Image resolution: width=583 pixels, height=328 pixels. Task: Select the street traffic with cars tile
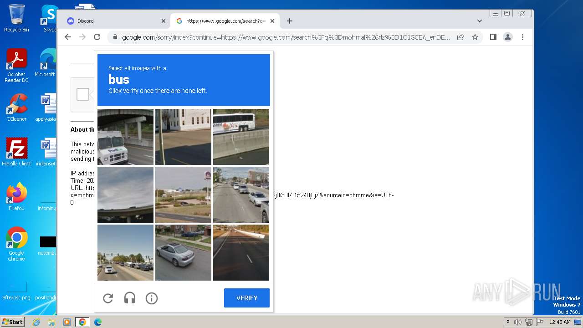[x=241, y=195]
